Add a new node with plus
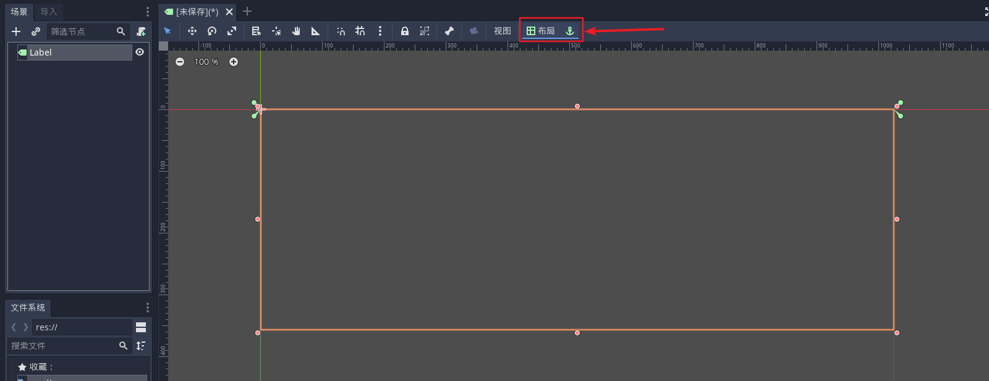Screen dimensions: 989x381 [16, 31]
